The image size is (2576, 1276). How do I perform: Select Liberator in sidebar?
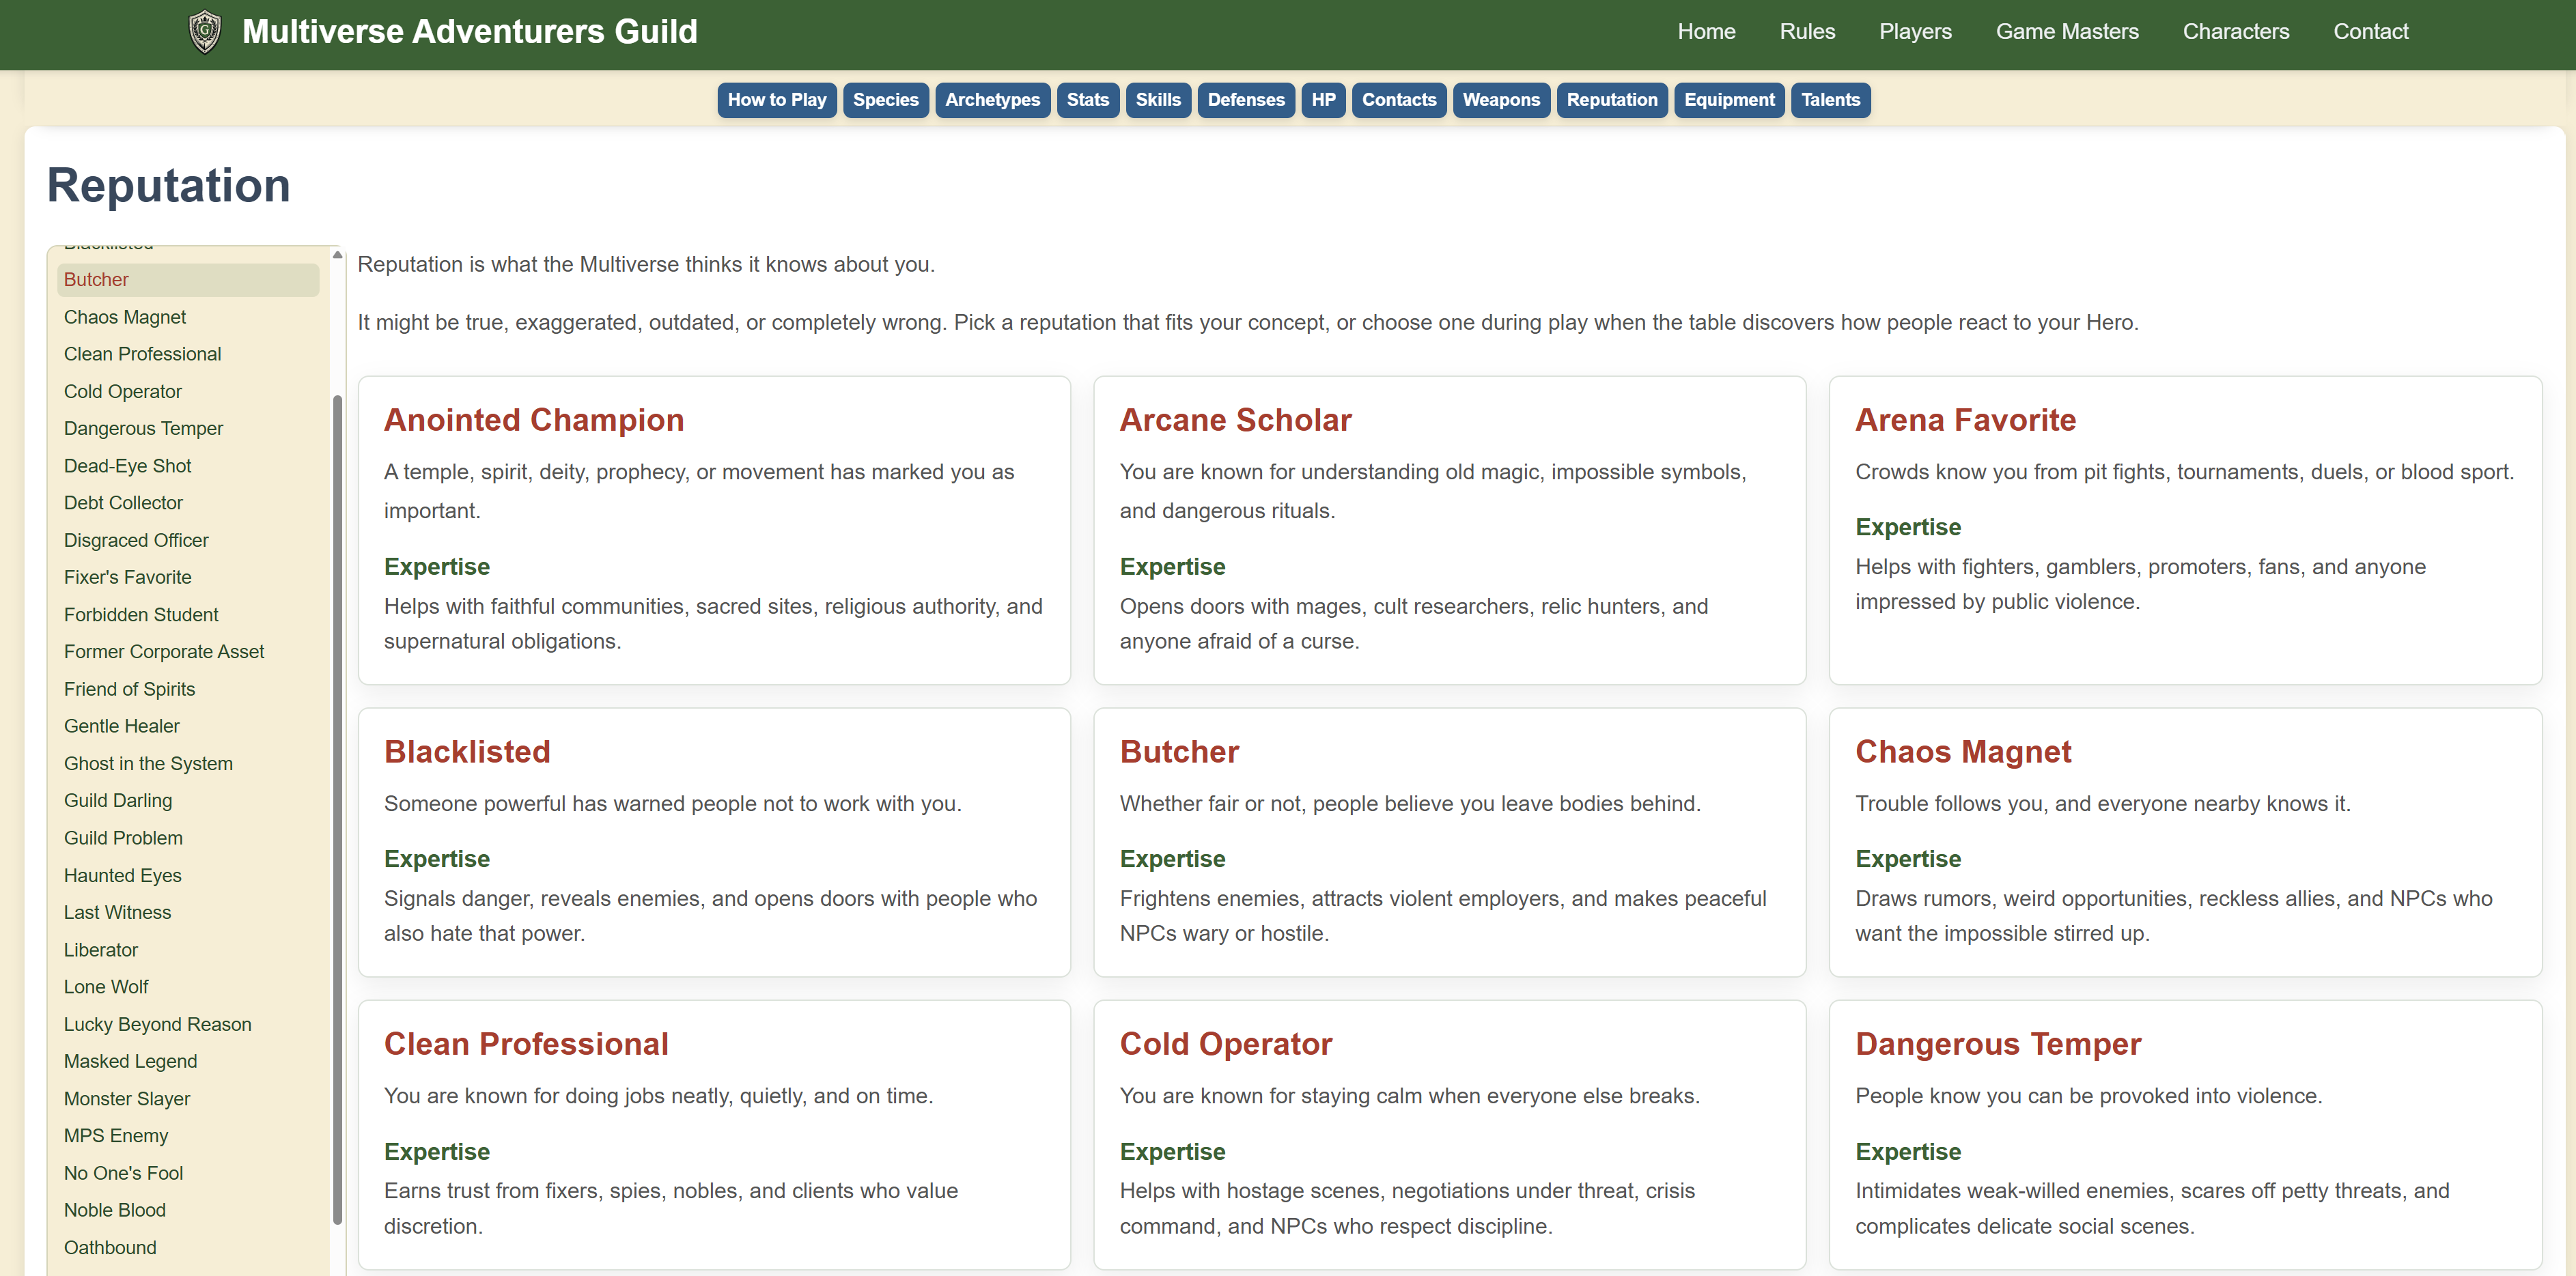point(188,950)
